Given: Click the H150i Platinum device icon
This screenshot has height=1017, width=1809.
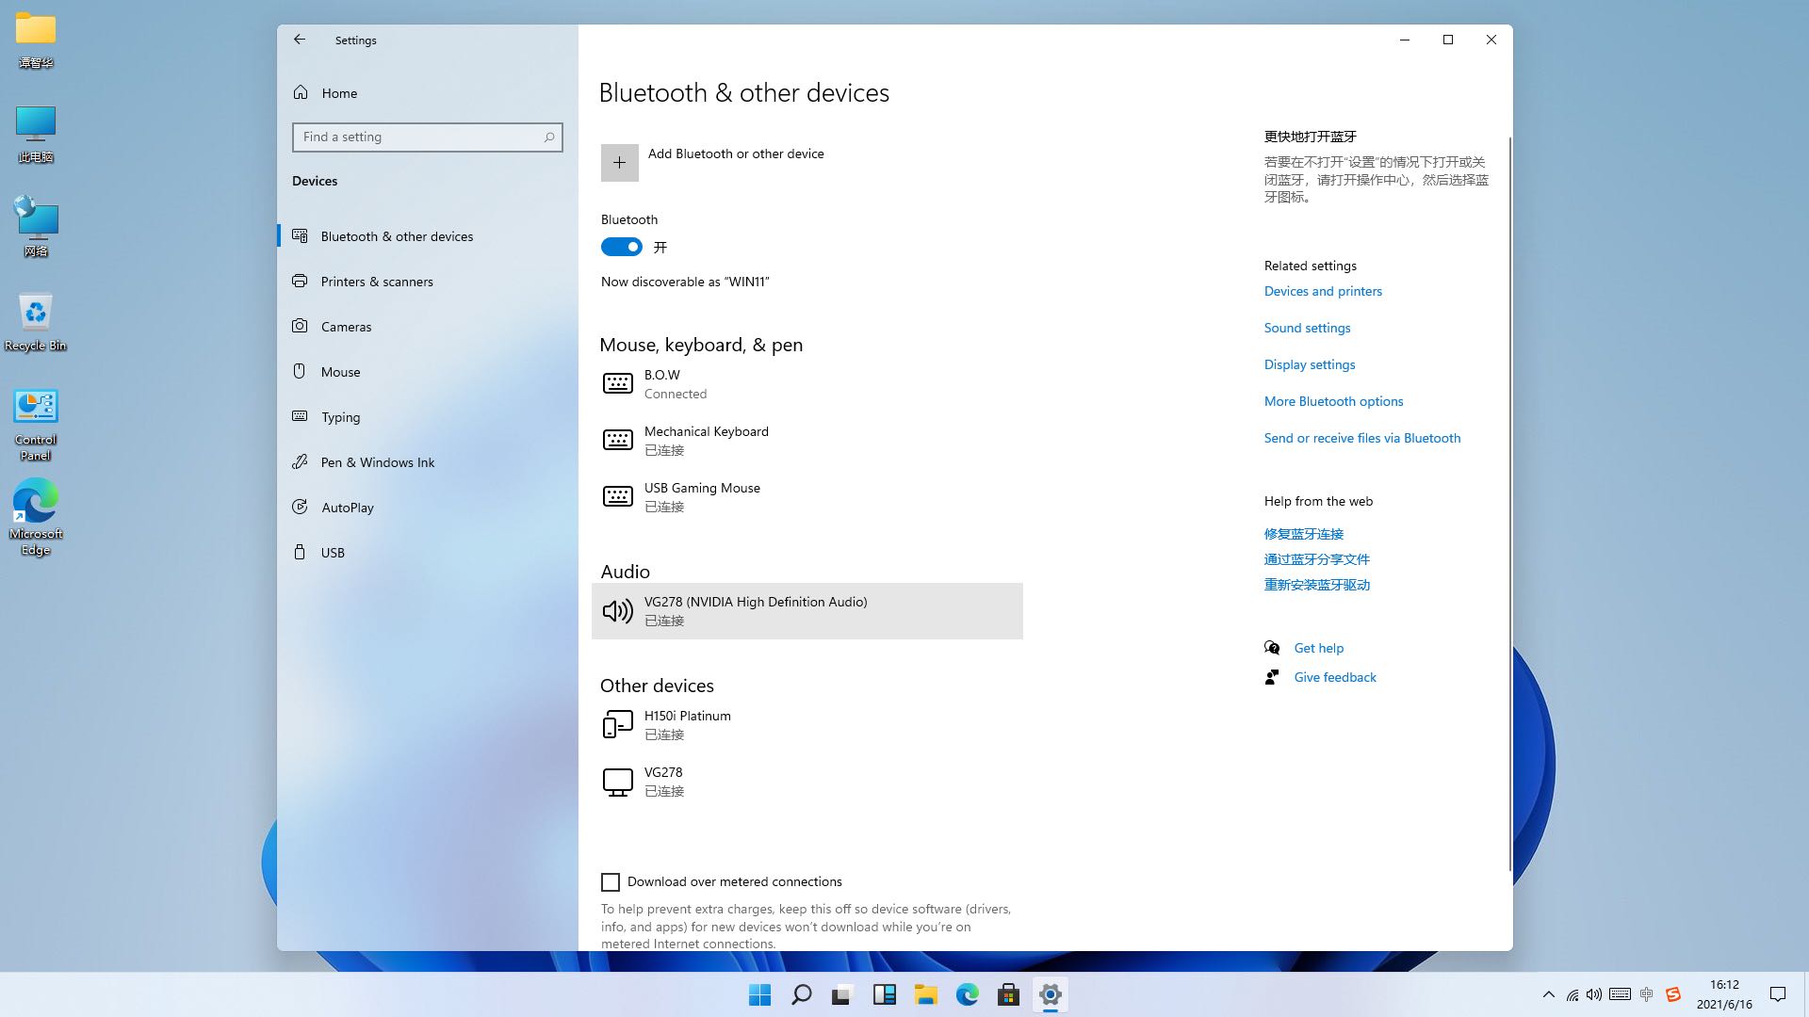Looking at the screenshot, I should click(x=618, y=725).
